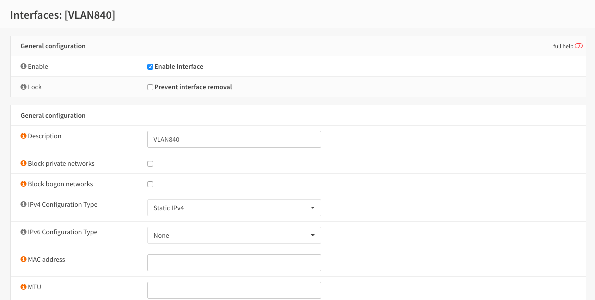This screenshot has width=595, height=300.
Task: Click the MTU help icon
Action: coord(23,287)
